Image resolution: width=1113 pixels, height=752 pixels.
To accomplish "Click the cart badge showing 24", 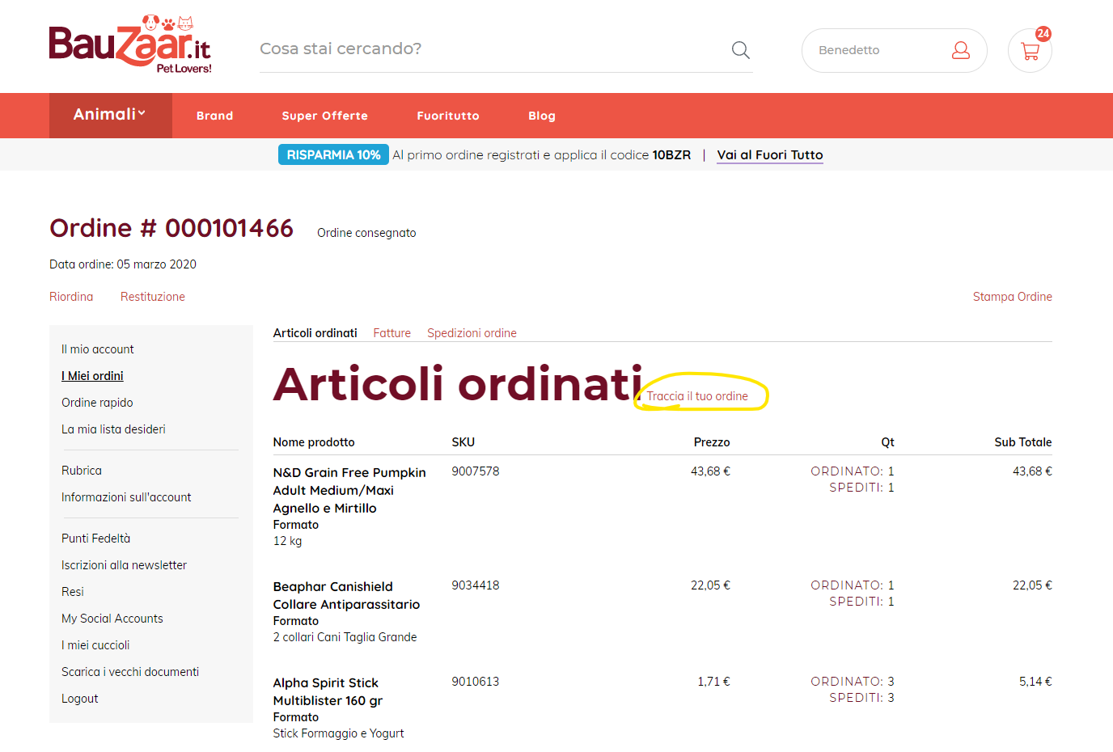I will tap(1043, 34).
